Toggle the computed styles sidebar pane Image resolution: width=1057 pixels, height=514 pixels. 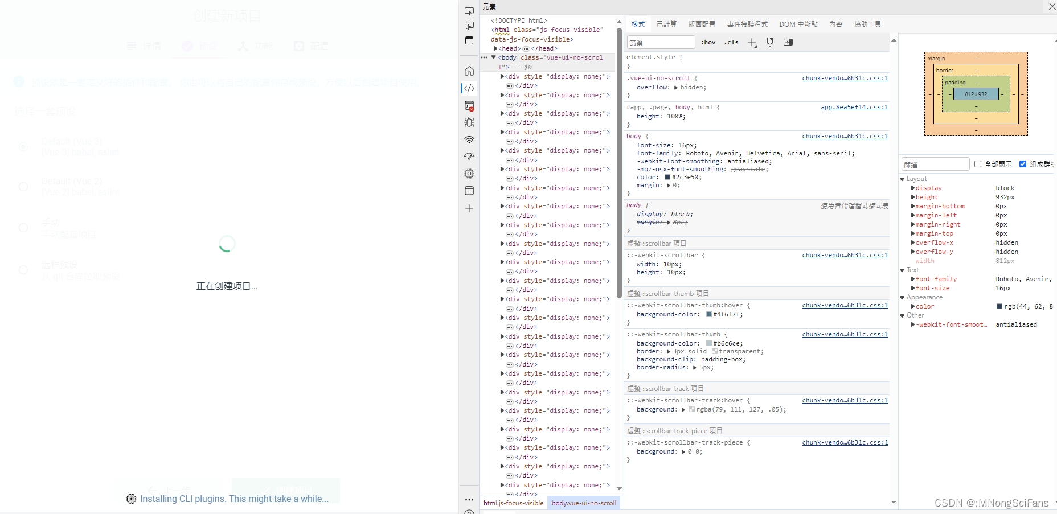pos(788,42)
